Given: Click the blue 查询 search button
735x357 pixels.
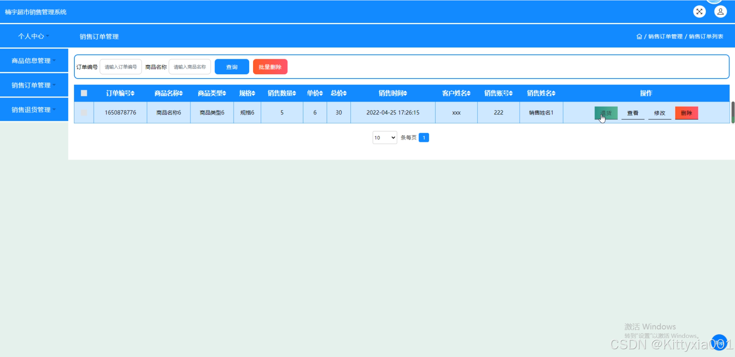Looking at the screenshot, I should tap(232, 67).
